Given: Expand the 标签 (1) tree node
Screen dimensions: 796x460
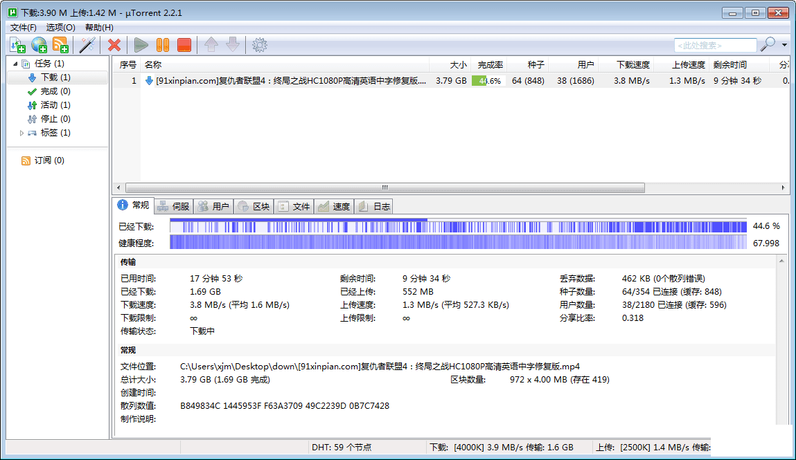Looking at the screenshot, I should click(21, 133).
